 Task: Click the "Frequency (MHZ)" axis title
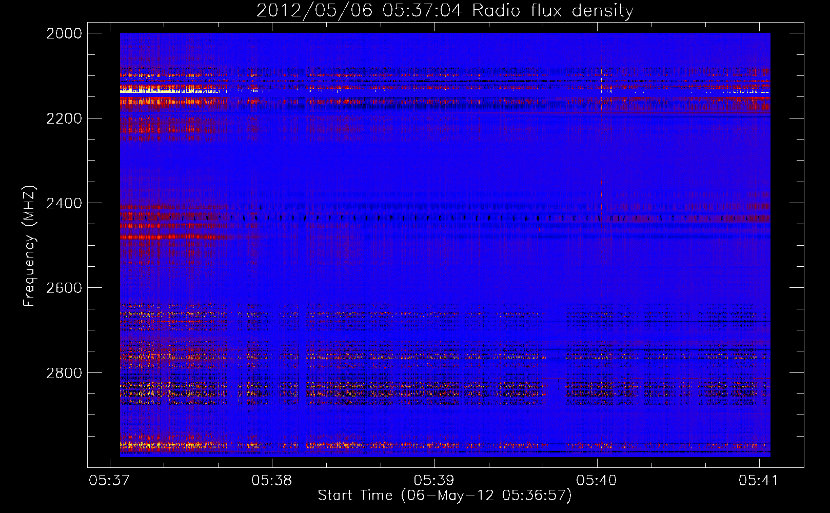point(30,246)
